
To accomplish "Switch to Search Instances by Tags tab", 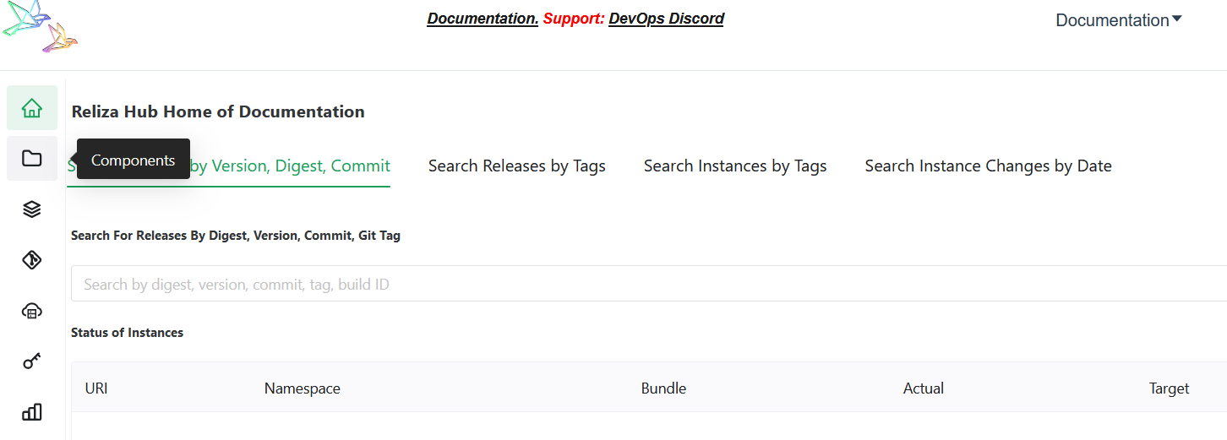I will (x=735, y=166).
